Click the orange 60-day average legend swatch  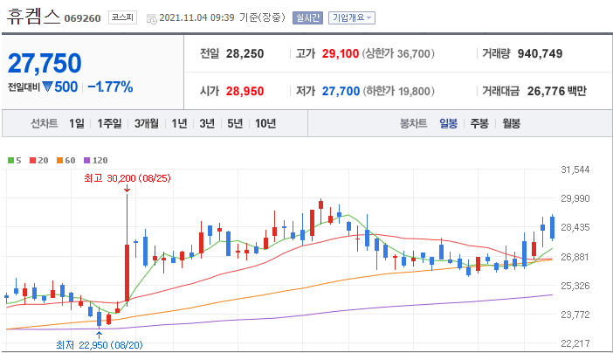59,161
